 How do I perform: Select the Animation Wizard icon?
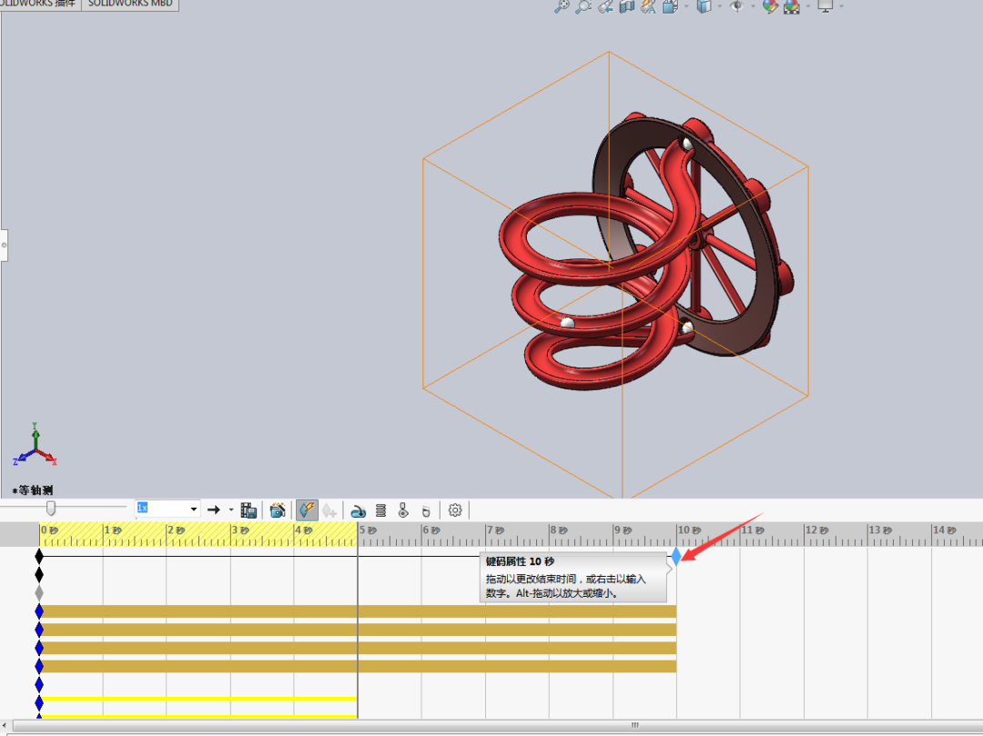pos(278,509)
